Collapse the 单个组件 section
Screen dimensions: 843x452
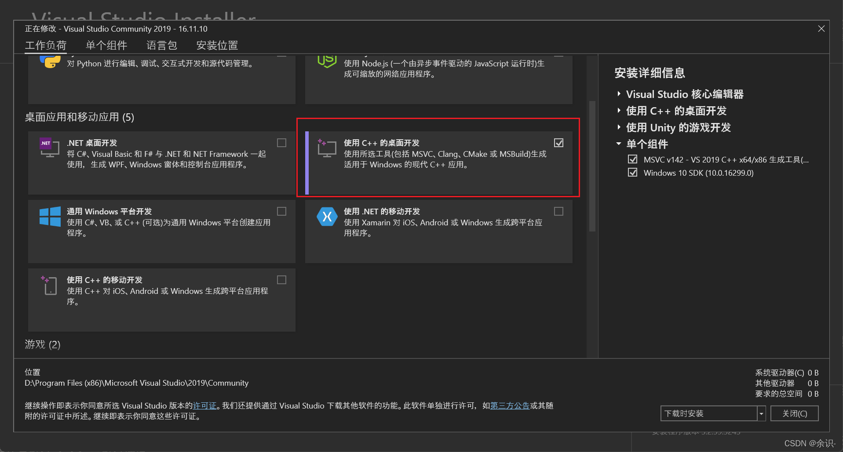(619, 144)
